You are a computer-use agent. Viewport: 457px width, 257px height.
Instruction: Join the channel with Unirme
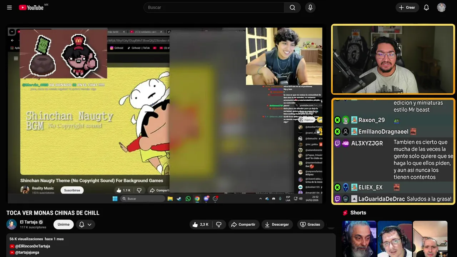click(64, 225)
